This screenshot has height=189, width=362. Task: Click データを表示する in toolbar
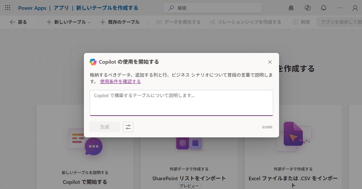coord(178,22)
